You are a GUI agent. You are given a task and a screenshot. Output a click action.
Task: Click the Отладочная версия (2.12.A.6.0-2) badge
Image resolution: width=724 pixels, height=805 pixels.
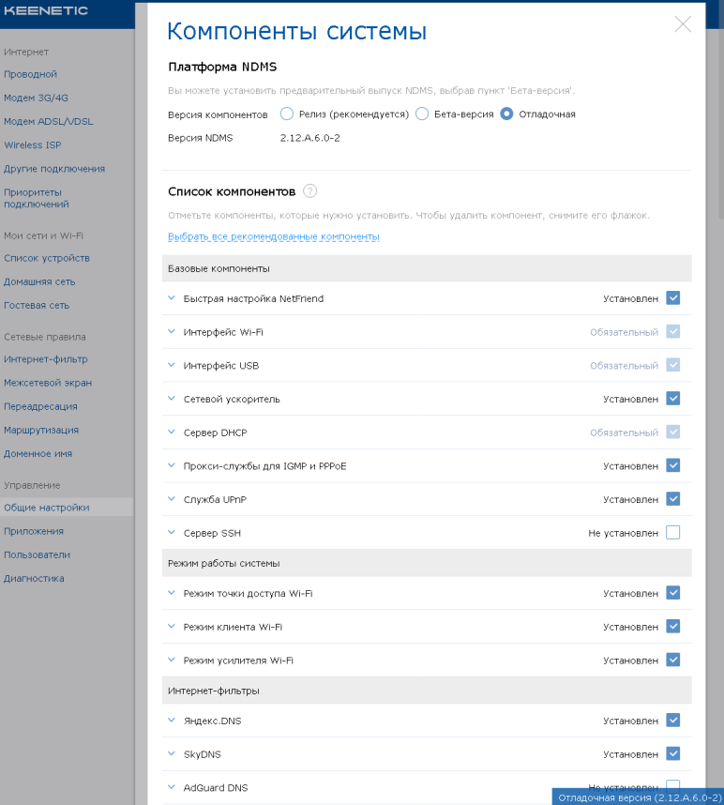[638, 797]
